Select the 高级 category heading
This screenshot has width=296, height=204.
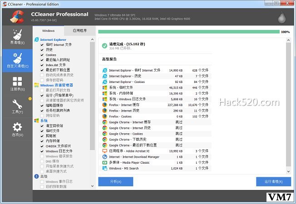[44, 176]
